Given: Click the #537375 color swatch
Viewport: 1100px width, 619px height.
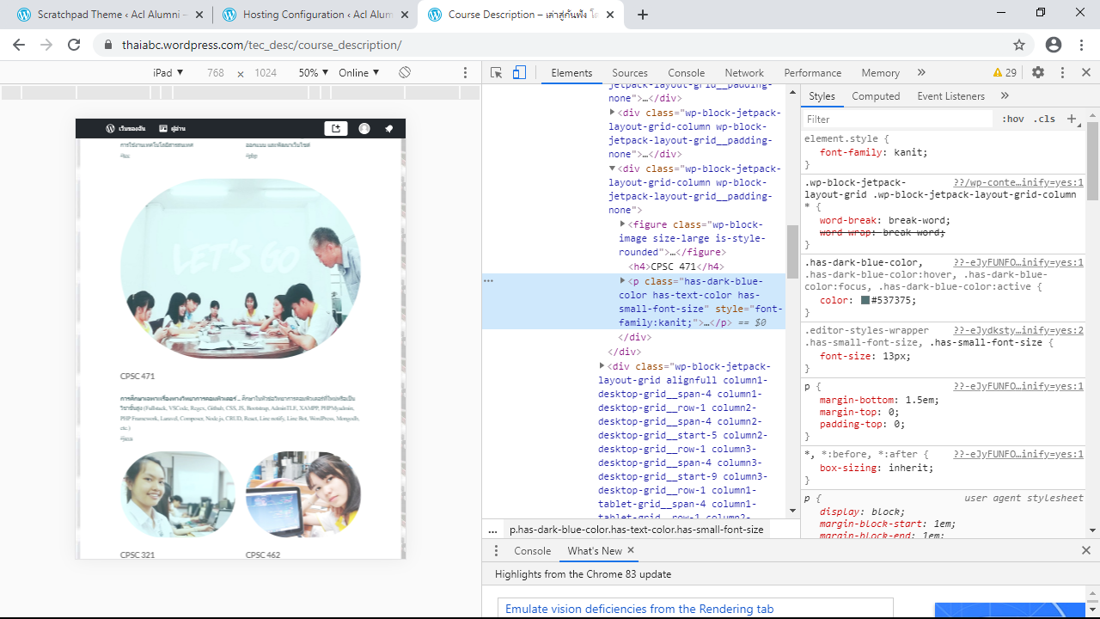Looking at the screenshot, I should pos(865,301).
